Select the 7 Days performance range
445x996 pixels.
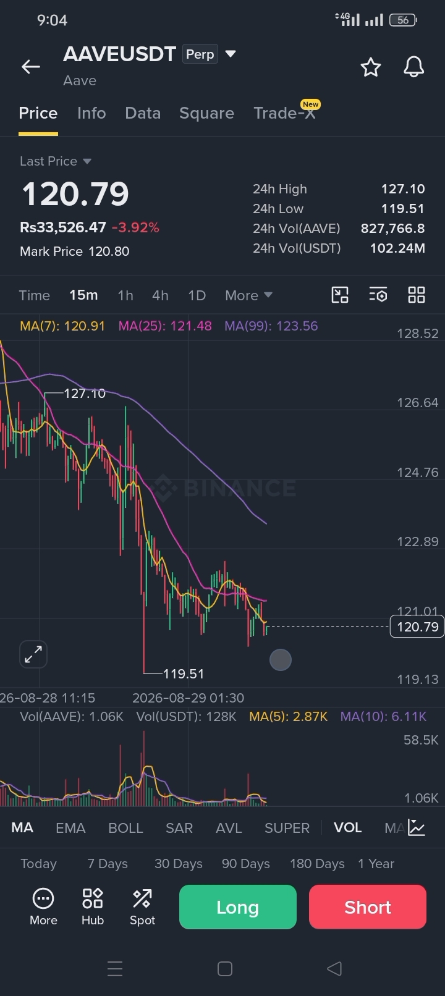[x=108, y=864]
